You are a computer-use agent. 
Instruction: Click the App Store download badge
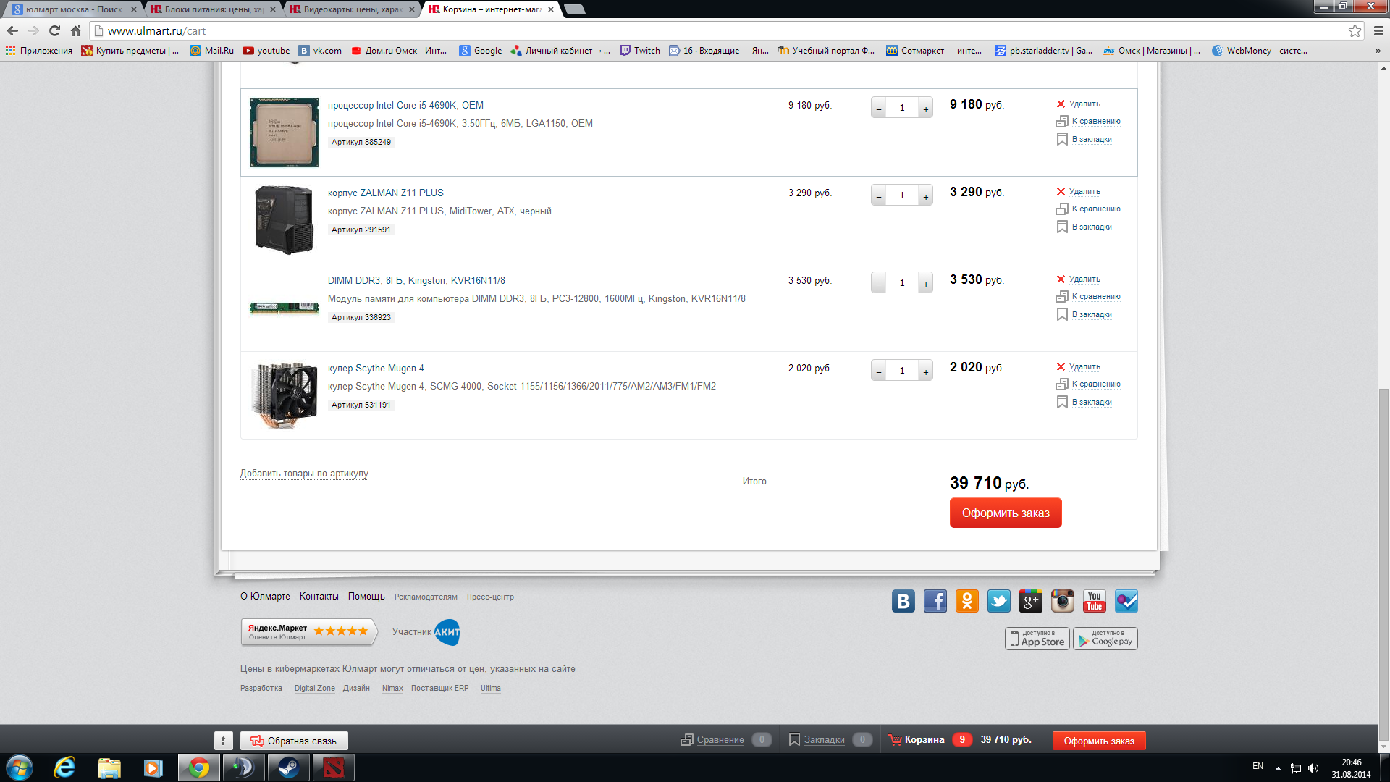pos(1037,639)
